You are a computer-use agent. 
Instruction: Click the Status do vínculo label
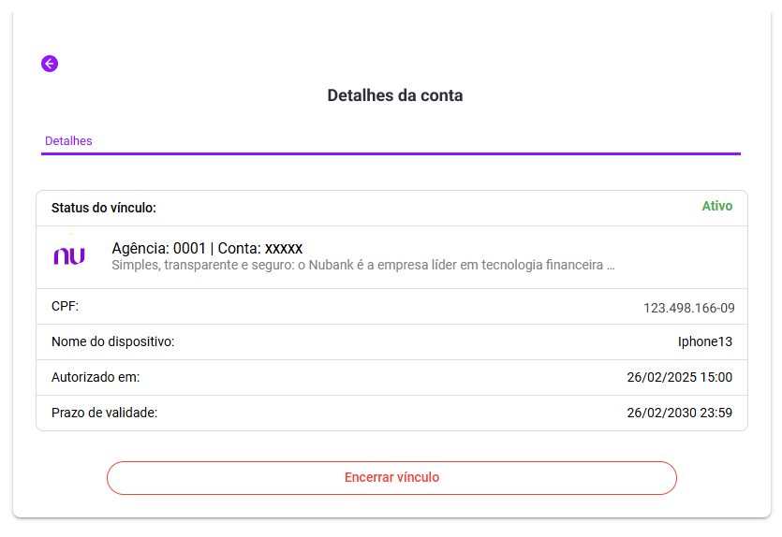point(104,208)
